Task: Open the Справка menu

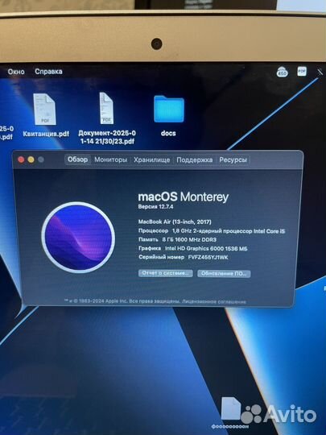Action: (48, 72)
